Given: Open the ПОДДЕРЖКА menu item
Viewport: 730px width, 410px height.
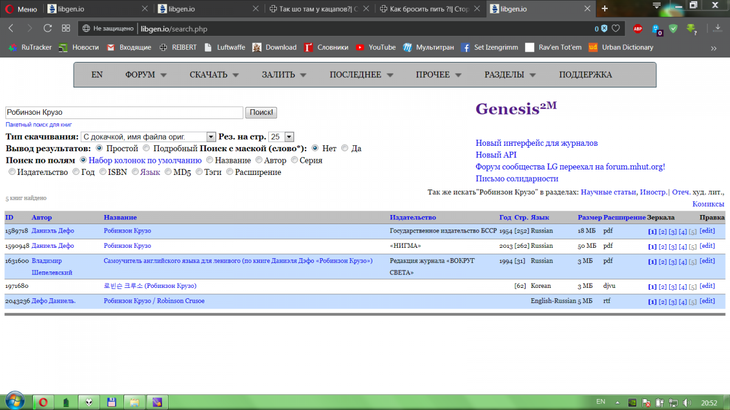Looking at the screenshot, I should pos(585,75).
